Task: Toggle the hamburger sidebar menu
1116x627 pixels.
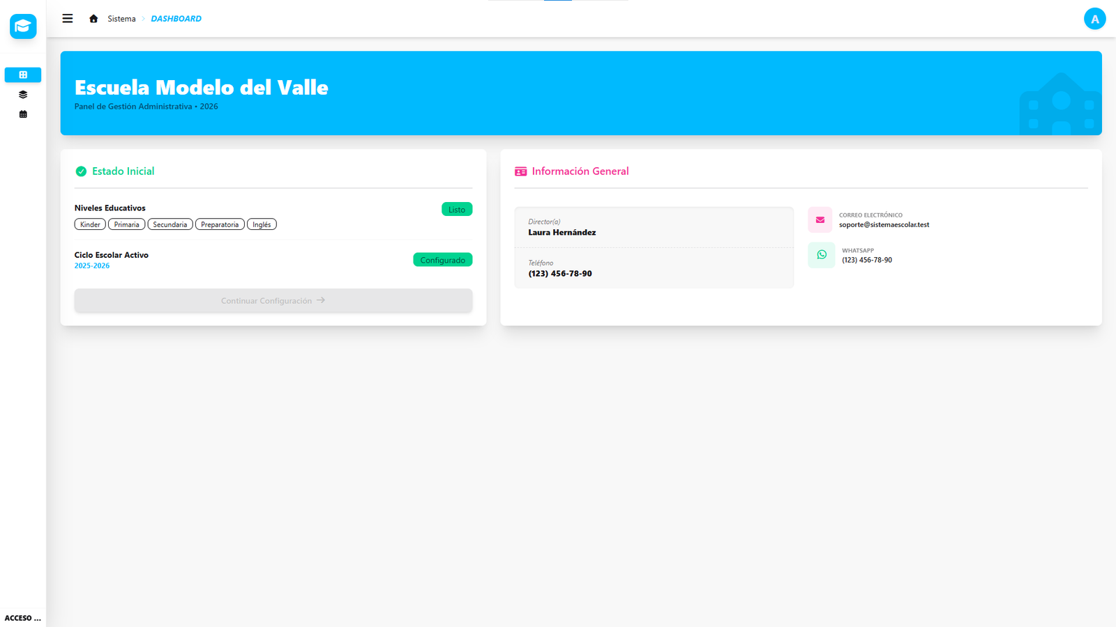Action: click(68, 19)
